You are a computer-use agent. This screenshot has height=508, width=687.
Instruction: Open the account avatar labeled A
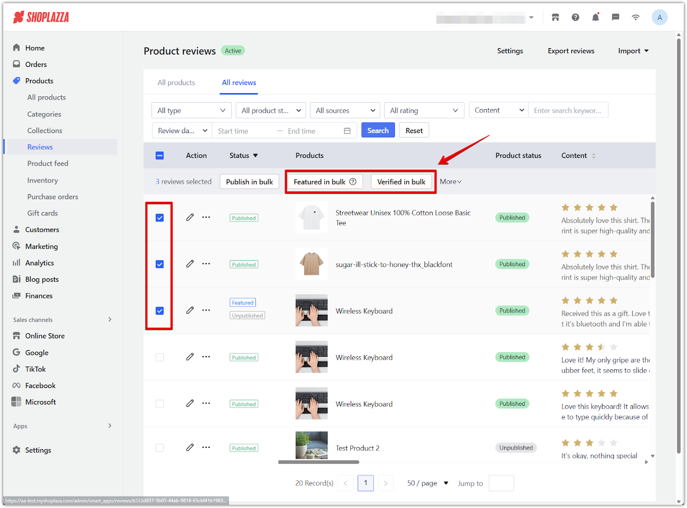tap(660, 17)
